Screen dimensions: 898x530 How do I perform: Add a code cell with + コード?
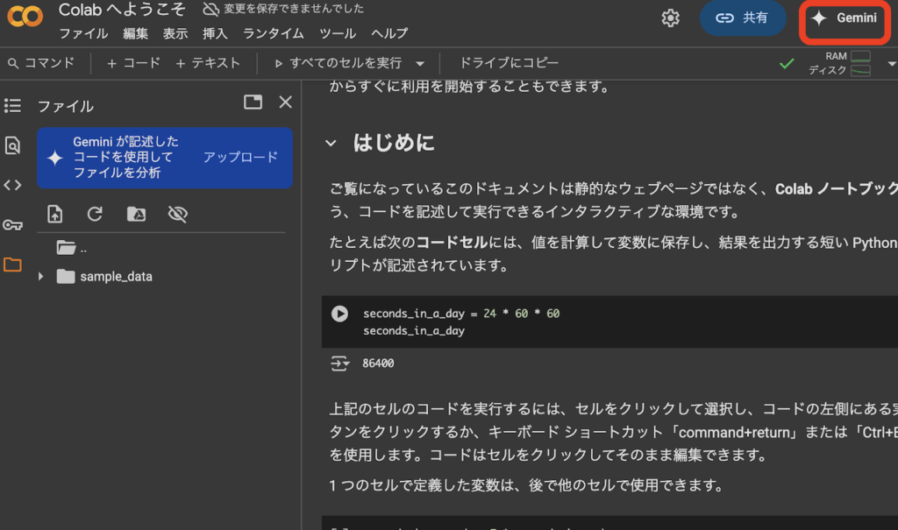pos(133,63)
